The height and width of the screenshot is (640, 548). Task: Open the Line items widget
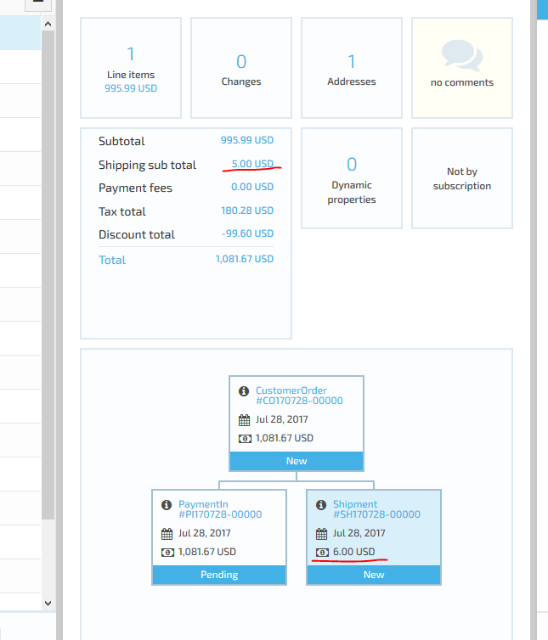pyautogui.click(x=131, y=68)
